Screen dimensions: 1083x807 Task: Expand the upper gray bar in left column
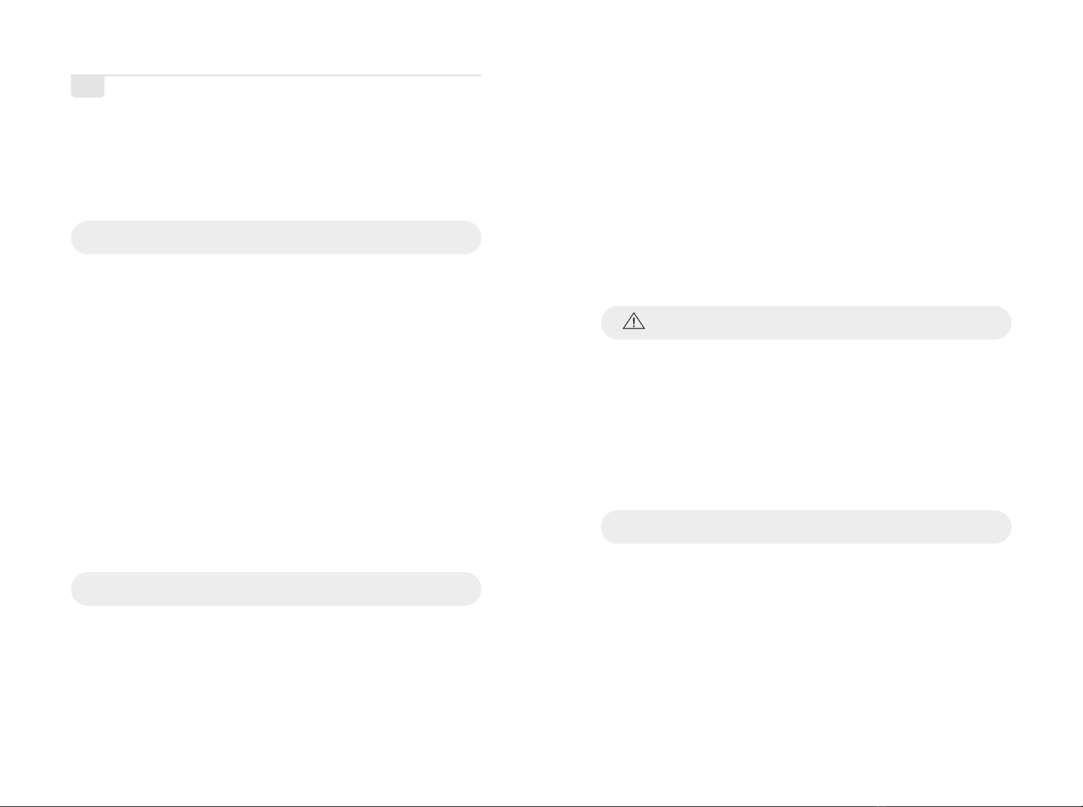pos(276,238)
